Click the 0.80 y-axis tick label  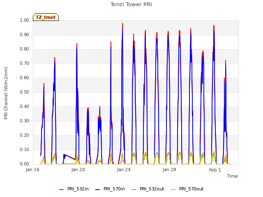(25, 49)
